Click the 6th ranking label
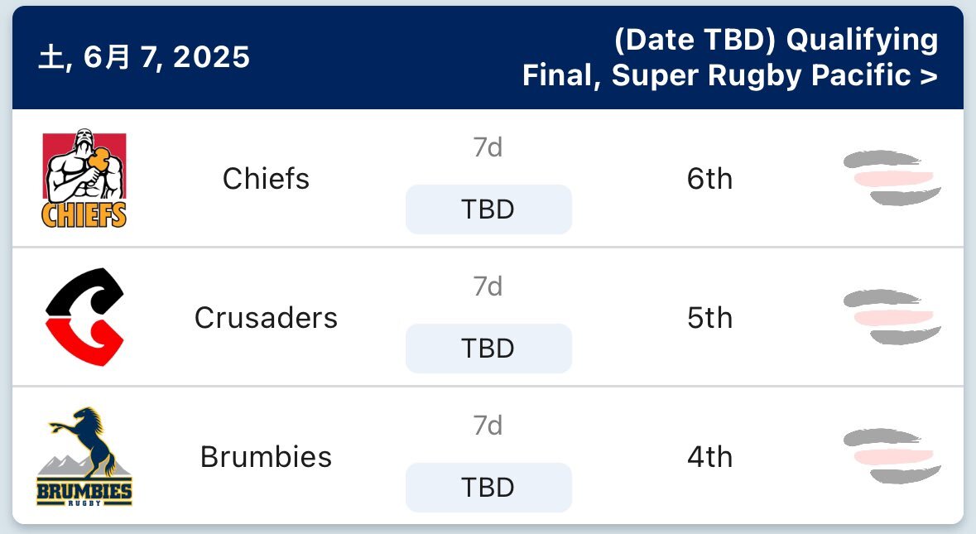976x534 pixels. point(709,179)
